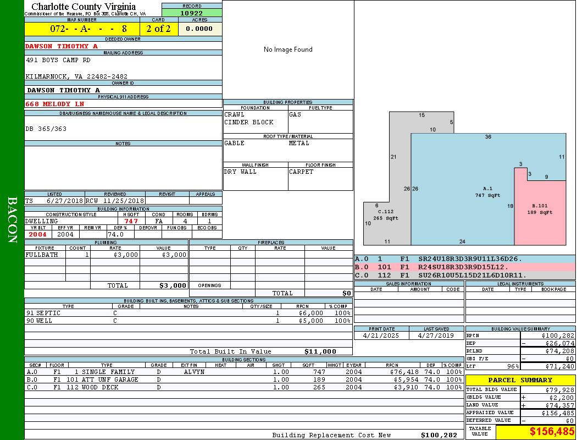Click the acres value 0.0000

(x=199, y=29)
